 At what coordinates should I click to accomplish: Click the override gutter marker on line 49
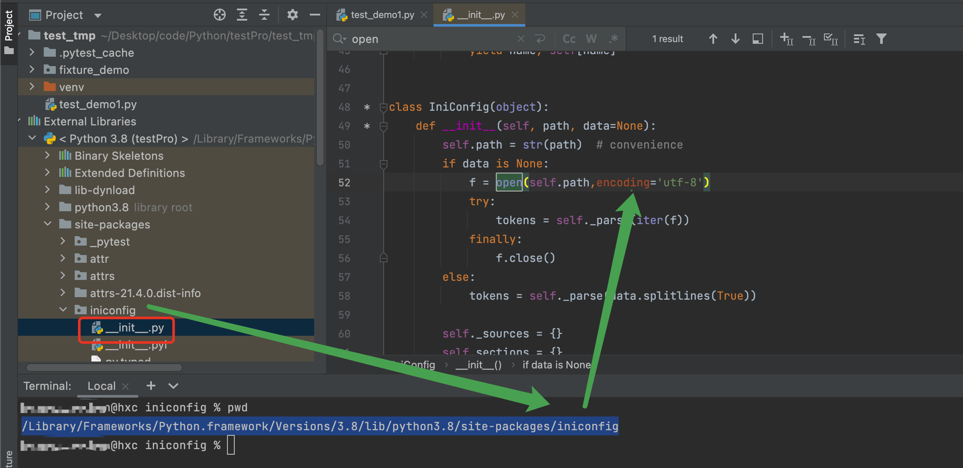367,126
